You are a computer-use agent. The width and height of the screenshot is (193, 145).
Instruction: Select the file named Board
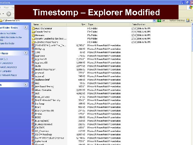38,107
